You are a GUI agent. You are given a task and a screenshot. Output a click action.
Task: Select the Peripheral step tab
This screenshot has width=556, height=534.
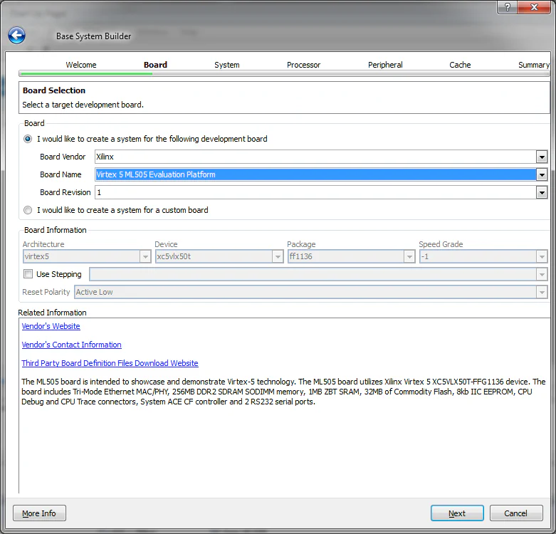pyautogui.click(x=385, y=65)
